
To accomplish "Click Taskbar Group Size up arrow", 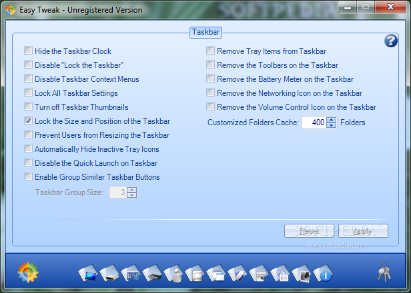I will click(131, 190).
